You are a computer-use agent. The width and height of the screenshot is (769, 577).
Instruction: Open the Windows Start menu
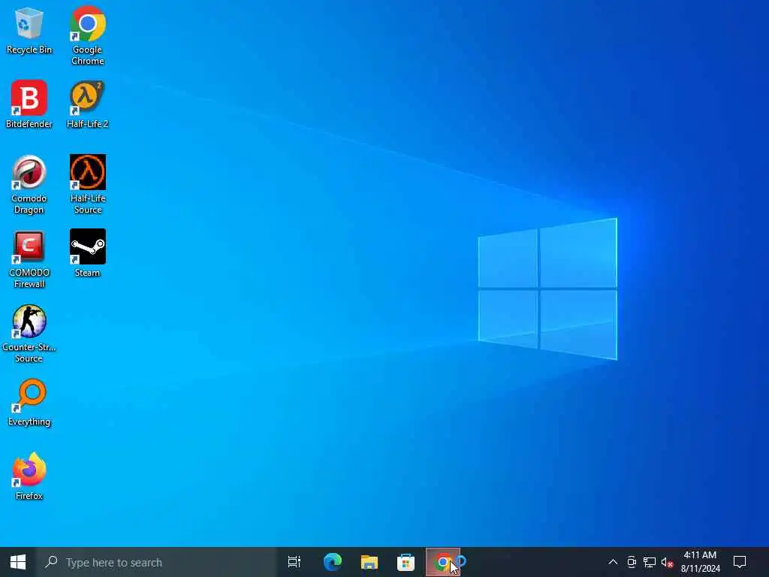coord(18,562)
